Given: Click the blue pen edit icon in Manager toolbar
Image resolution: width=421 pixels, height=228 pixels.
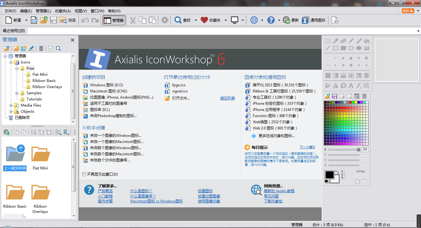Looking at the screenshot, I should 31,48.
